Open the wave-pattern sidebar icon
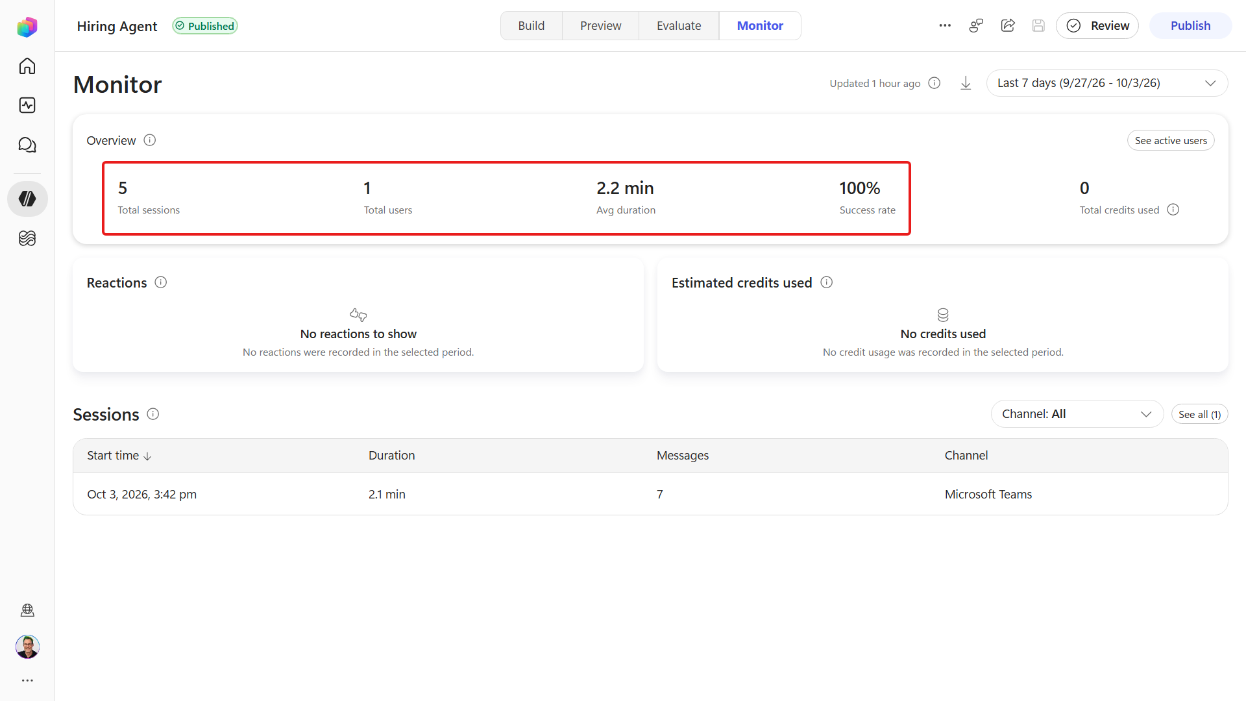This screenshot has height=701, width=1246. (x=27, y=238)
